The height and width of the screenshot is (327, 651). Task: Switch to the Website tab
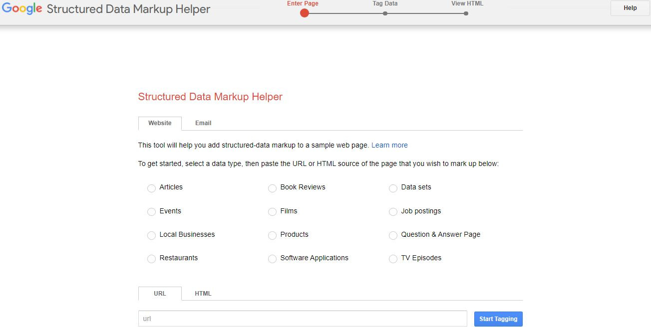pyautogui.click(x=160, y=123)
